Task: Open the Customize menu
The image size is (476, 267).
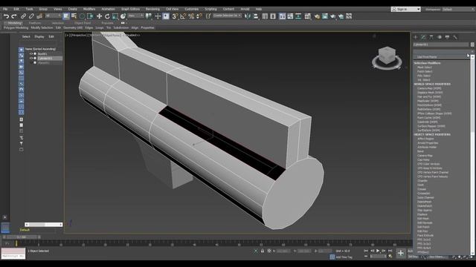Action: [192, 9]
